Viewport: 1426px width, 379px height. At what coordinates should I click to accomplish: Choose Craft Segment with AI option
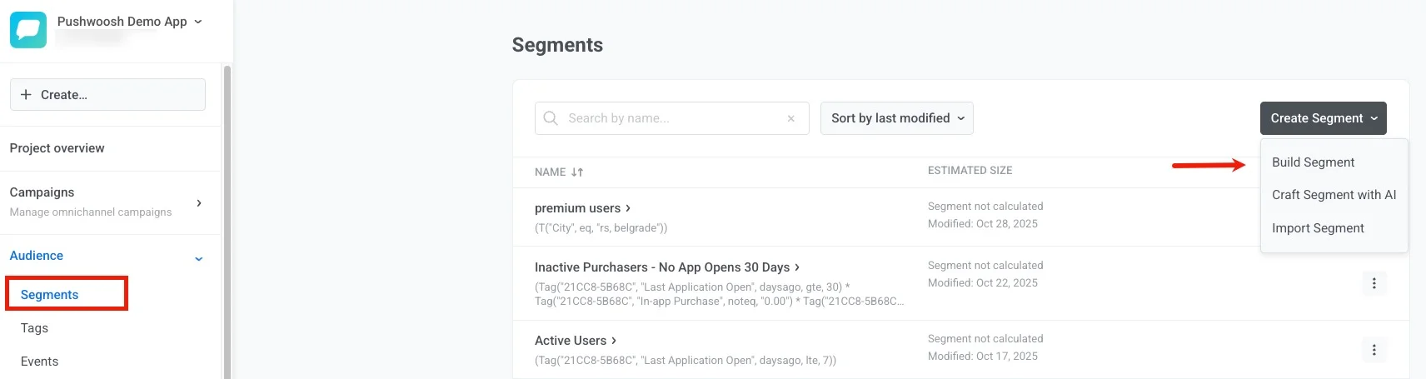(x=1334, y=195)
